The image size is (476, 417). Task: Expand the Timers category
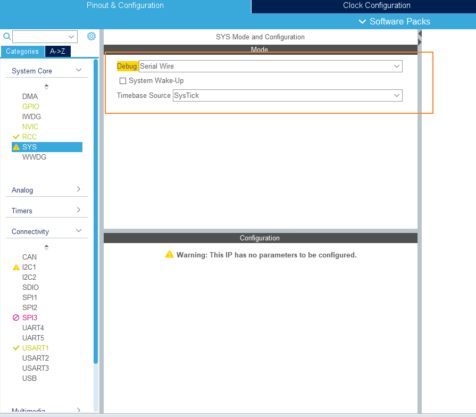tap(79, 210)
